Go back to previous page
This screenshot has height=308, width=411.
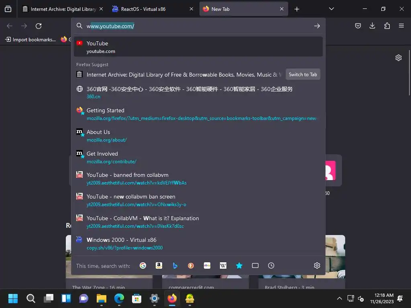click(10, 26)
